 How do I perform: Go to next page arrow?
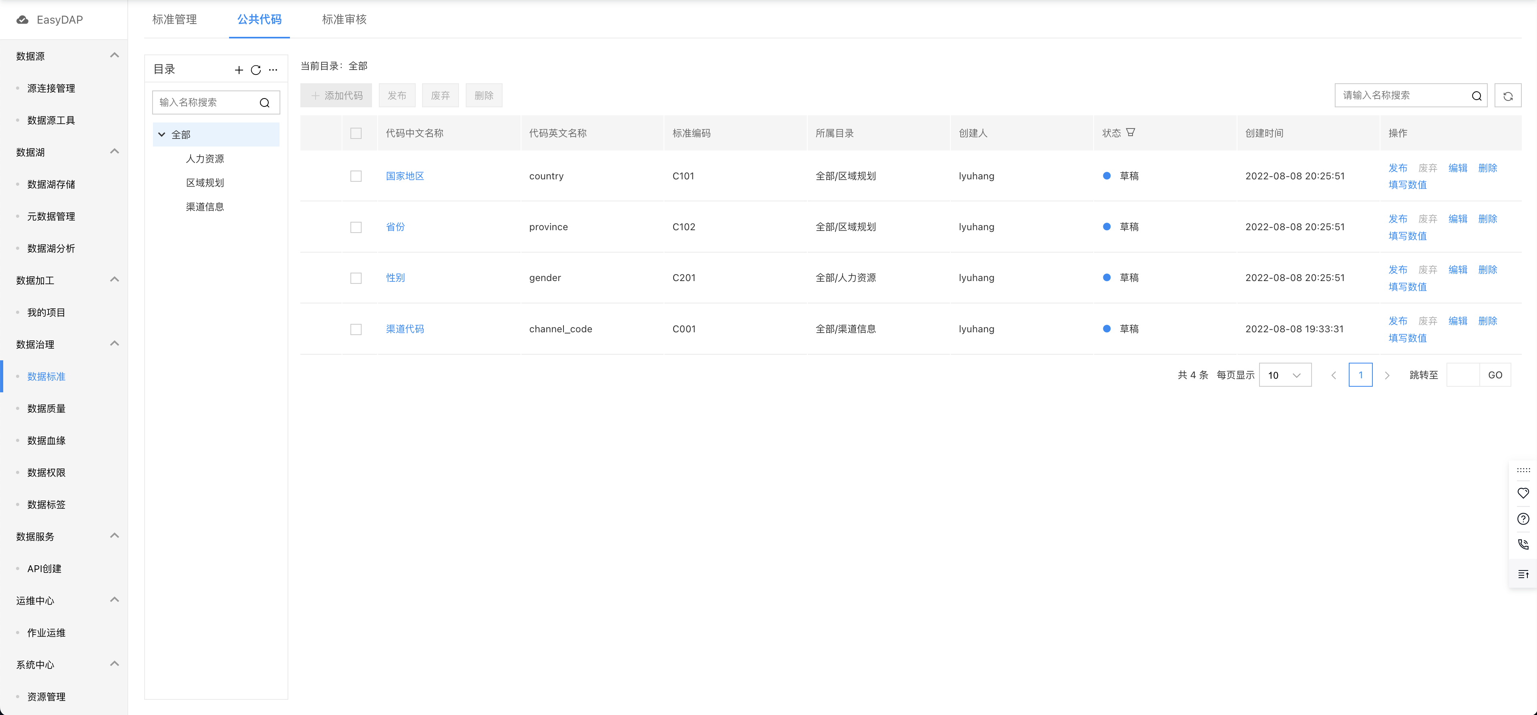coord(1387,376)
